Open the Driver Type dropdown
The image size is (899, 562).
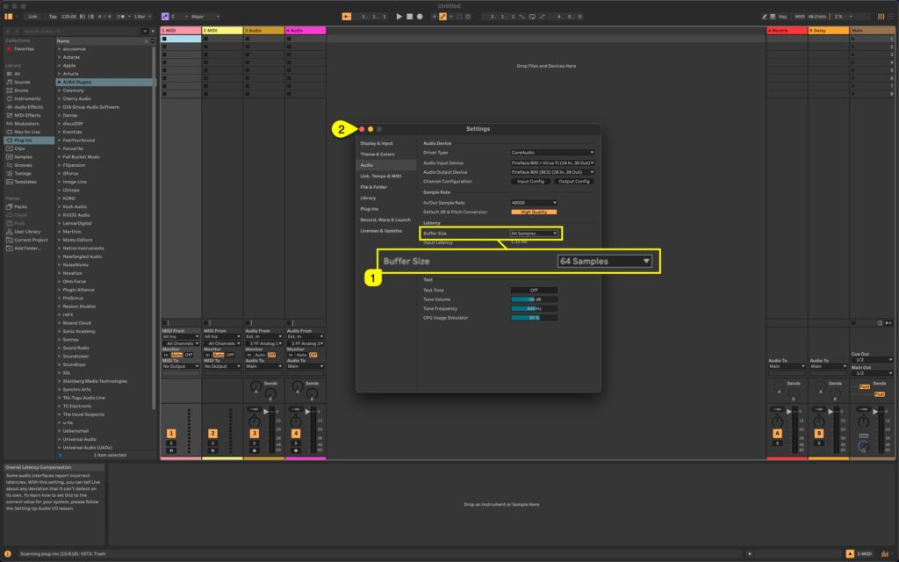(552, 152)
